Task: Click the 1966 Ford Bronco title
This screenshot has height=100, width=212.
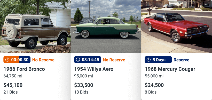Action: point(24,69)
